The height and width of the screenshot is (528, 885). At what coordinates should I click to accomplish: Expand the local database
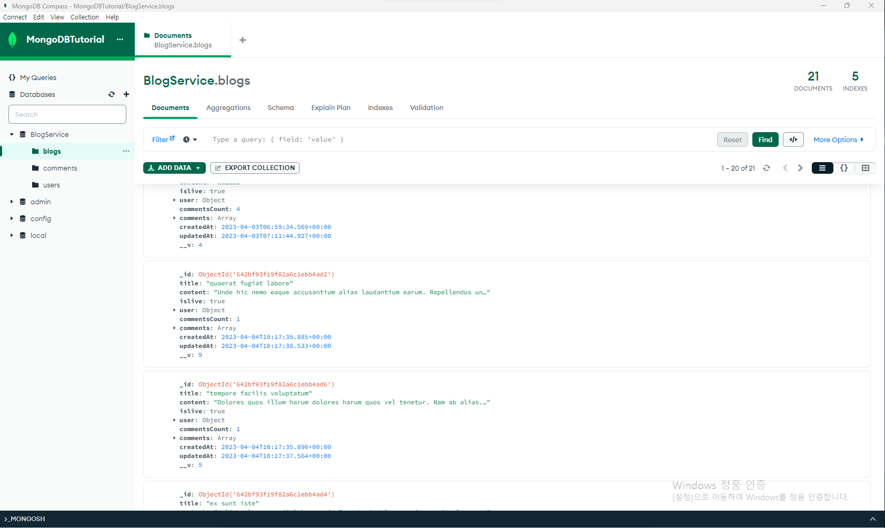12,235
